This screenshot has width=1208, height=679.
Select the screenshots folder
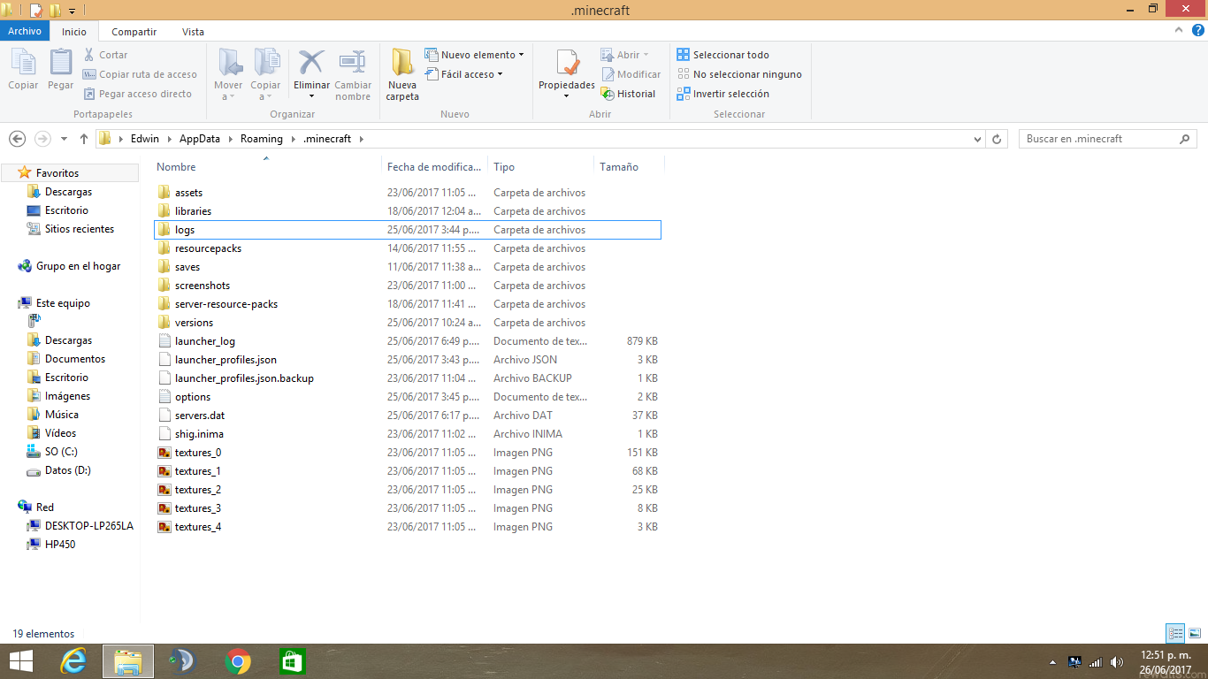[407, 285]
